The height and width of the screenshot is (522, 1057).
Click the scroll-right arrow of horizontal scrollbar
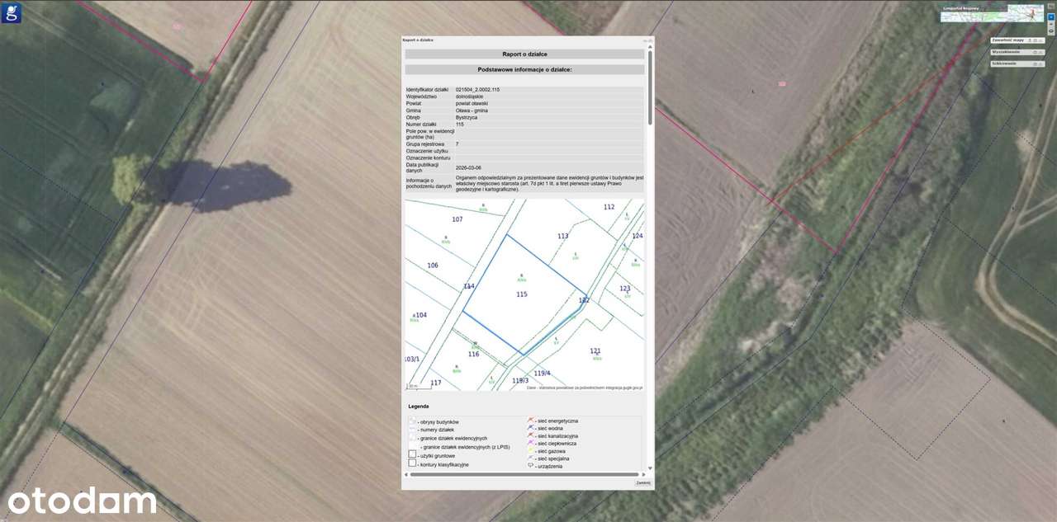(x=643, y=474)
